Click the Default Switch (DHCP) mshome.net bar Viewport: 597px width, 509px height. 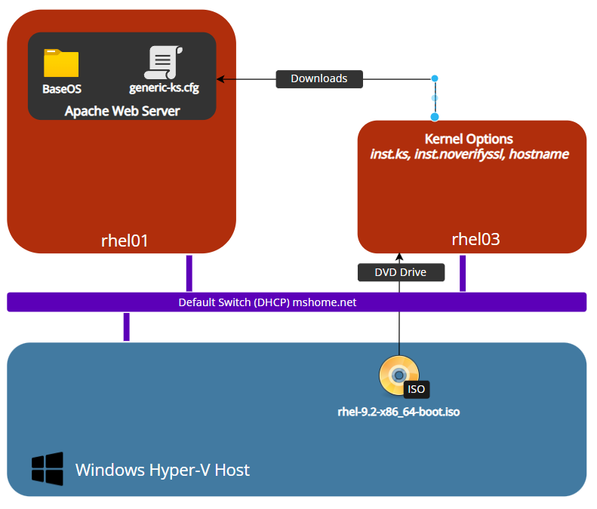pyautogui.click(x=297, y=302)
